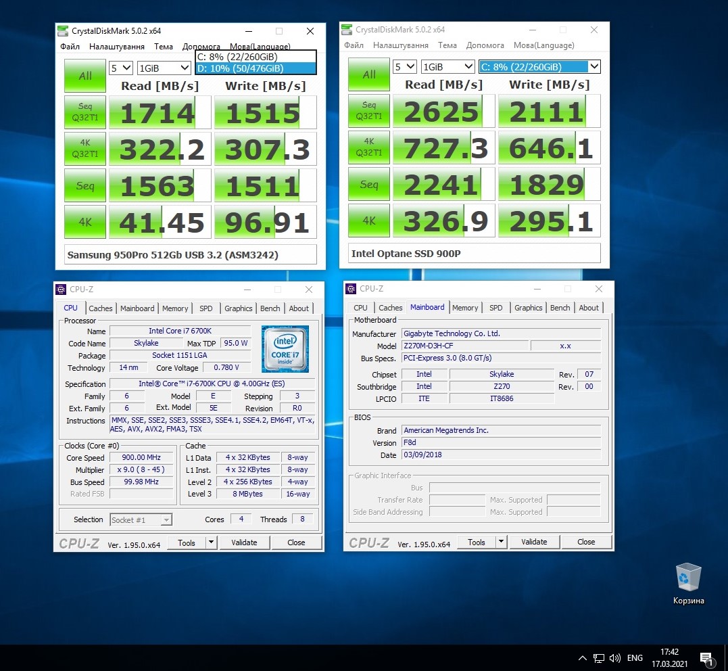Start Seq Q32T1 test in Optane window
This screenshot has height=671, width=728.
369,111
